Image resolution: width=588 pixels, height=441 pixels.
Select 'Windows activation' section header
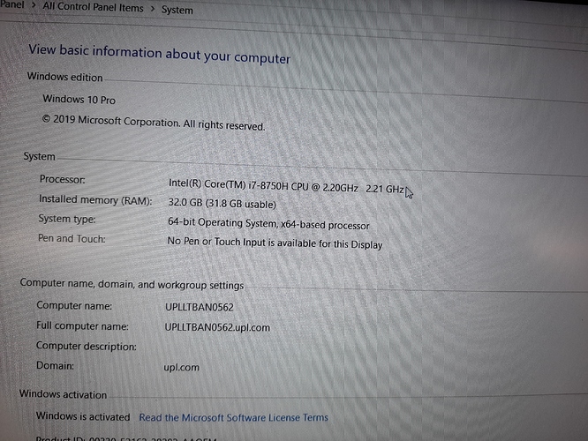tap(63, 394)
